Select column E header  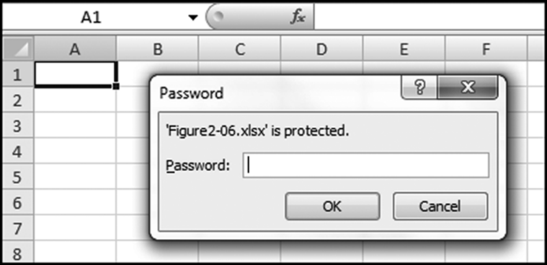(404, 50)
